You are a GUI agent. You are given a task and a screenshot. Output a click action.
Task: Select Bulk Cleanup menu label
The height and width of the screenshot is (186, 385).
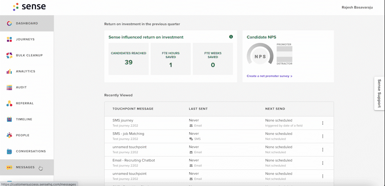tap(29, 55)
